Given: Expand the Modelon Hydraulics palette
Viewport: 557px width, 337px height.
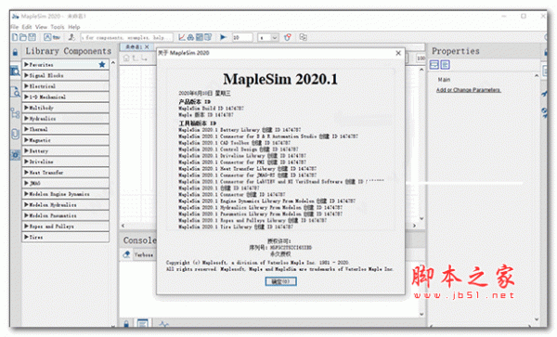Looking at the screenshot, I should (x=65, y=205).
